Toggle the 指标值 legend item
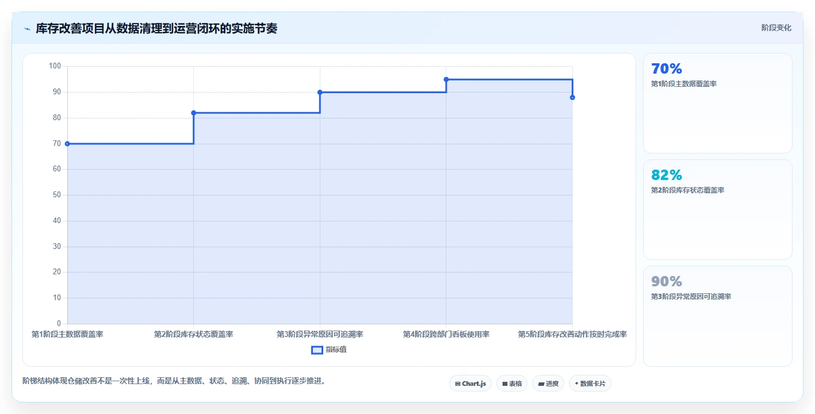This screenshot has width=815, height=414. (x=329, y=350)
